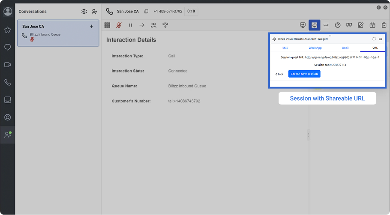Open the Chat bubble in sidebar

7,47
